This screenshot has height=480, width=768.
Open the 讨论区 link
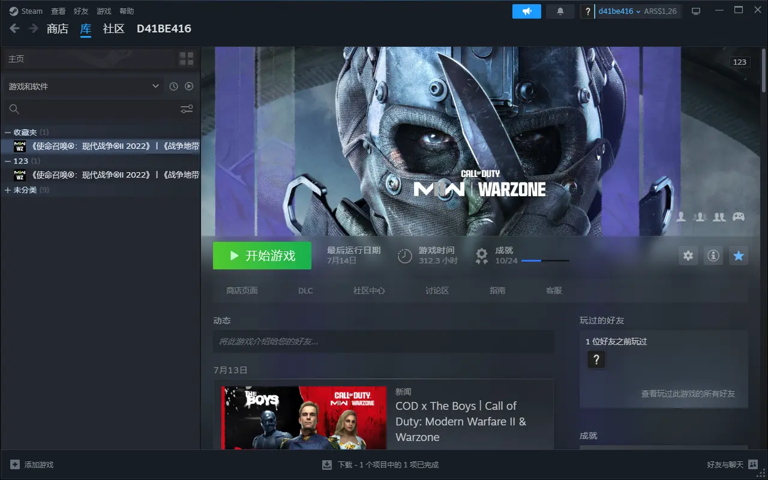click(437, 290)
